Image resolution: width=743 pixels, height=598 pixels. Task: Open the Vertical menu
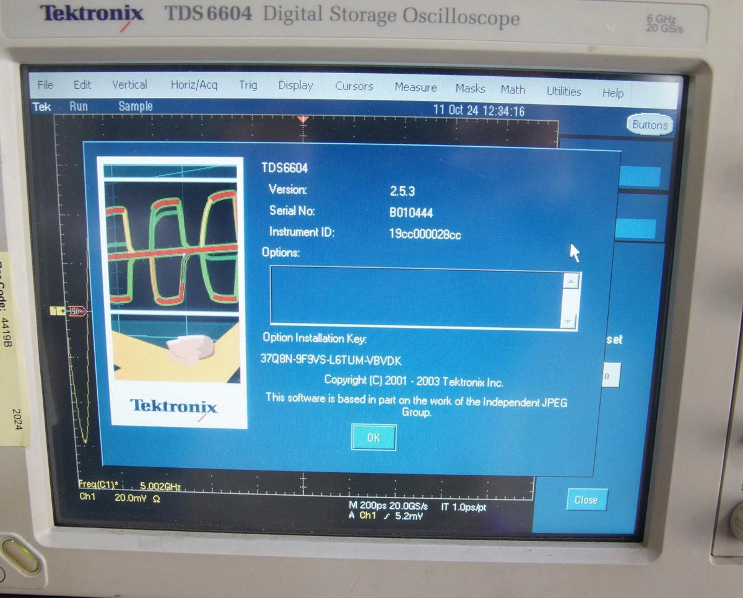point(129,84)
